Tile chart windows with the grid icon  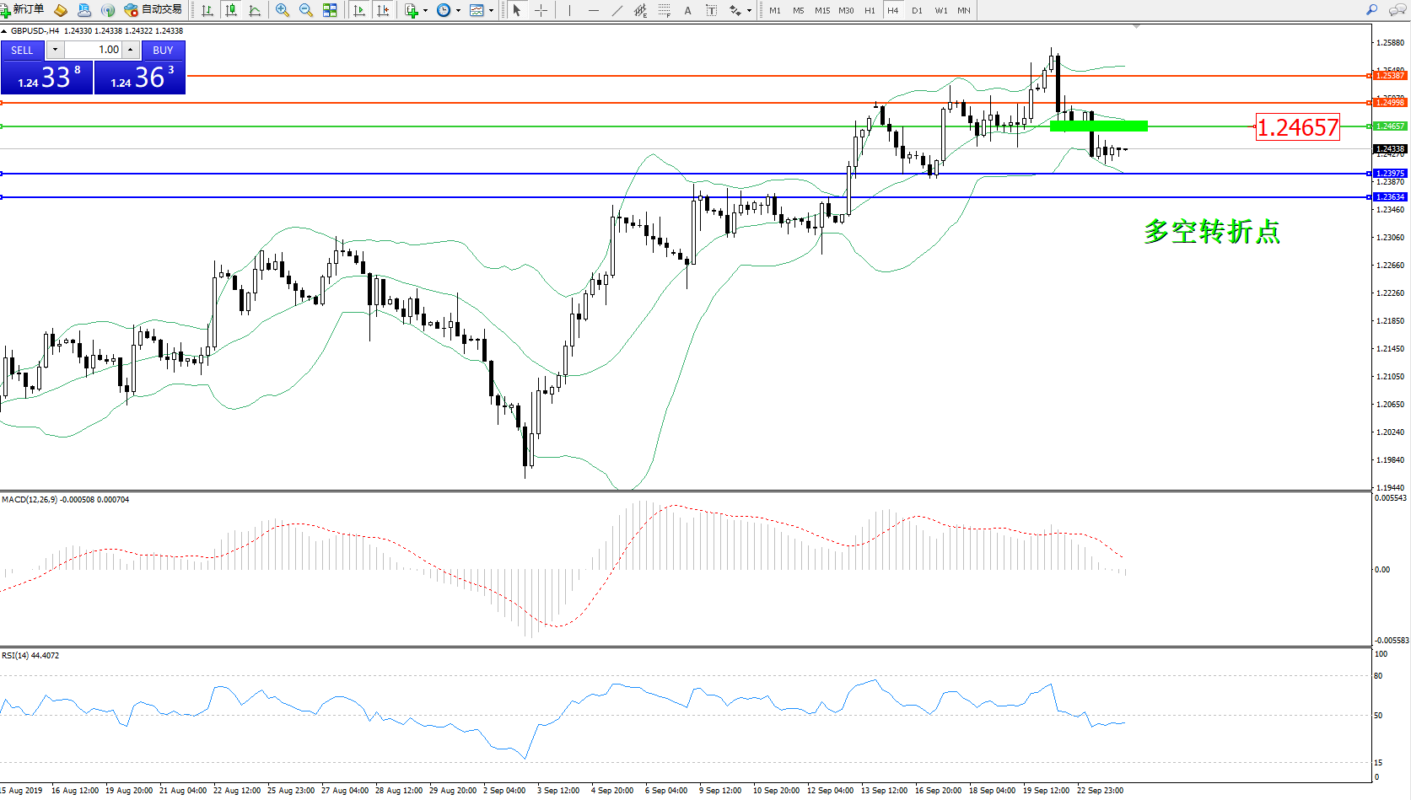click(x=330, y=10)
